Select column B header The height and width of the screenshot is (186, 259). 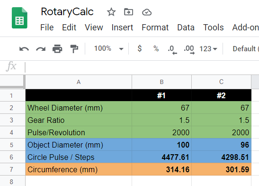coord(162,82)
